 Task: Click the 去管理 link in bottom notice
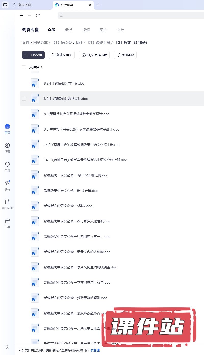[x=95, y=350]
